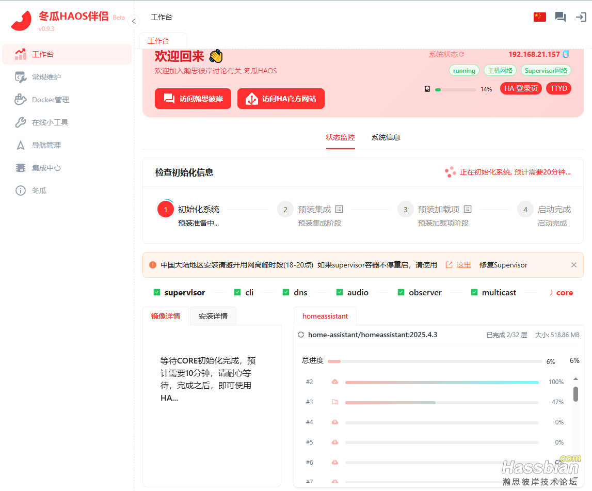This screenshot has width=592, height=491.
Task: Click the logout arrow icon
Action: pyautogui.click(x=581, y=17)
